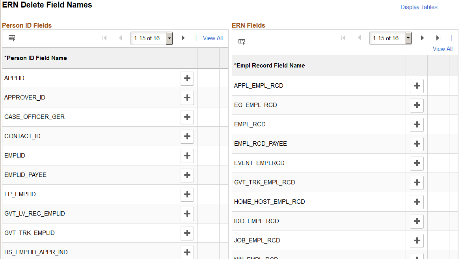Click previous page arrow in ERN Fields grid
The image size is (462, 259).
(x=359, y=38)
